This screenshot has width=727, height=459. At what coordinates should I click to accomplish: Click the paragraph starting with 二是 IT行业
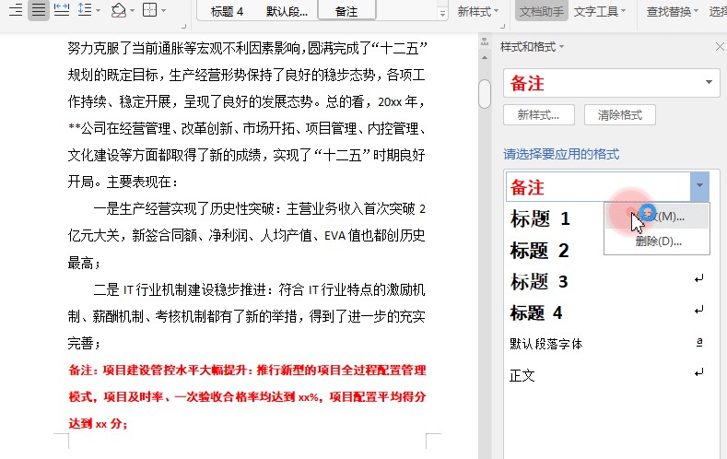click(247, 316)
